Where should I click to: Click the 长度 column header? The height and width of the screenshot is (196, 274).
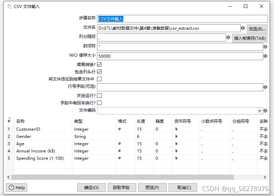point(144,121)
